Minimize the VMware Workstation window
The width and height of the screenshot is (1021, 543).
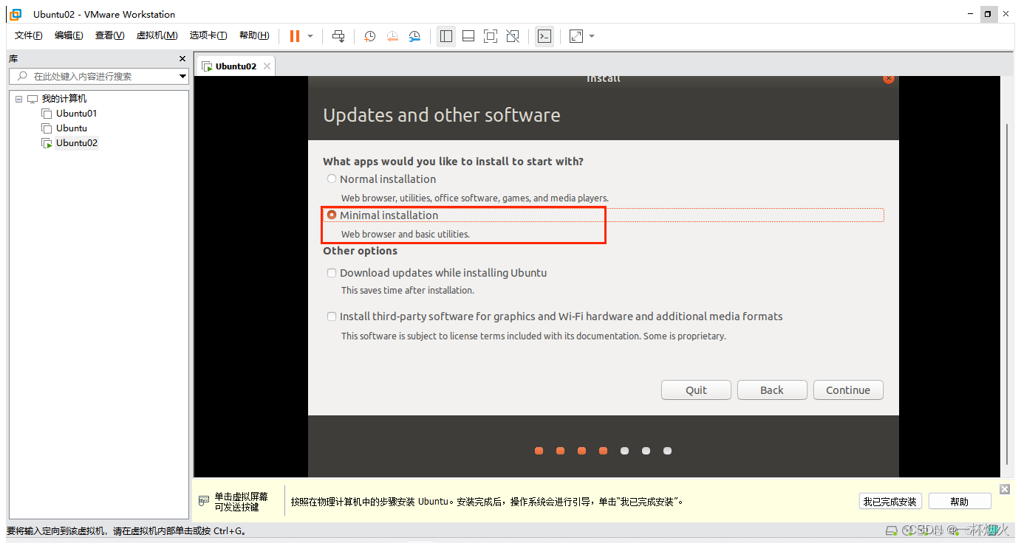(x=971, y=13)
